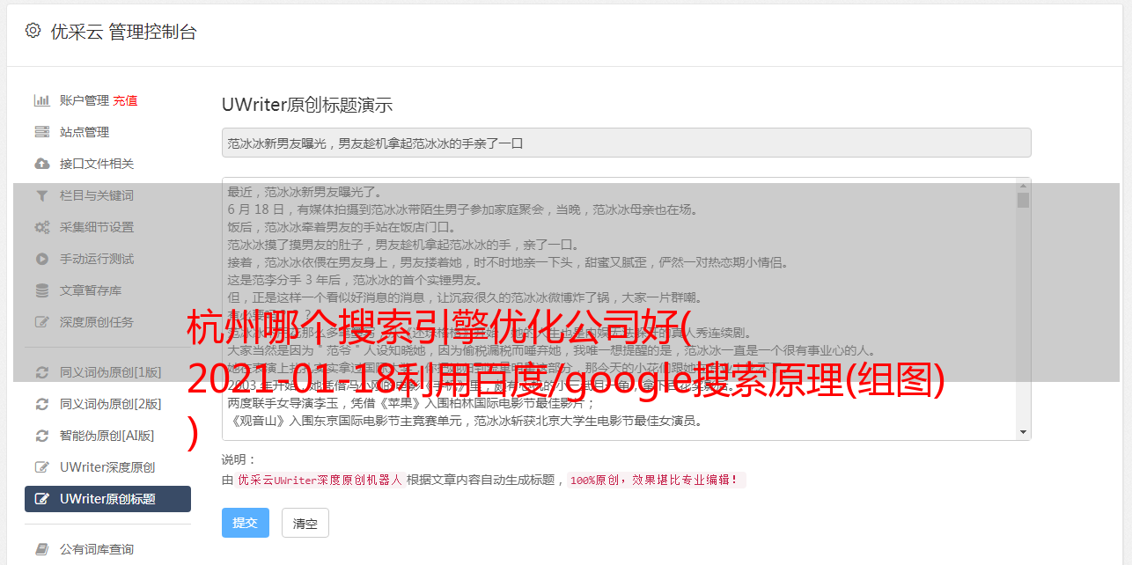Select UWriter深度原创 in the sidebar
The image size is (1132, 565).
tap(107, 467)
